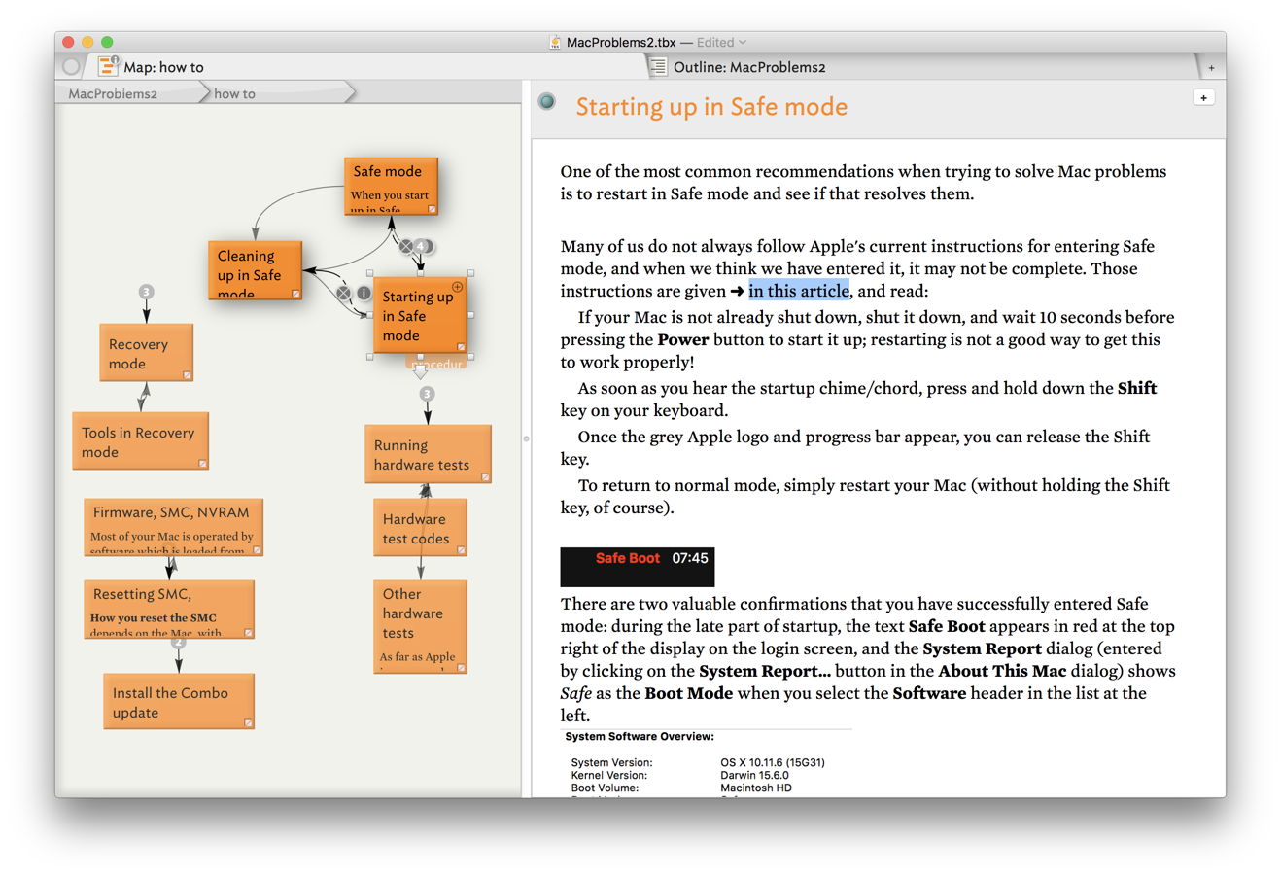This screenshot has height=876, width=1281.
Task: Click the teal circle beside the note title
Action: pos(547,102)
